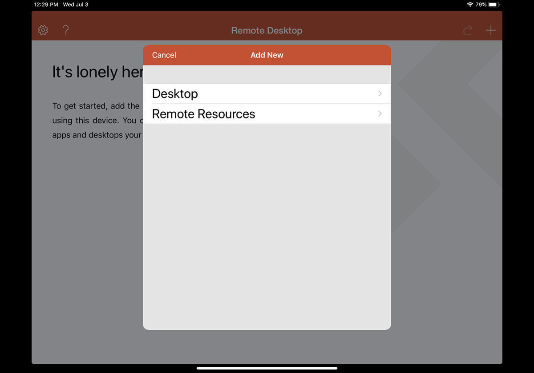Open the settings gear icon

coord(43,30)
